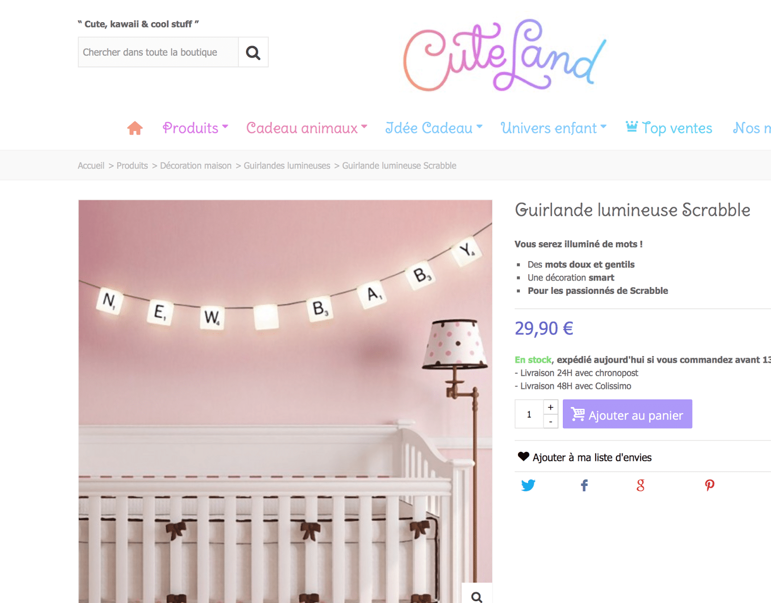
Task: Focus the boutique search field
Action: click(x=158, y=52)
